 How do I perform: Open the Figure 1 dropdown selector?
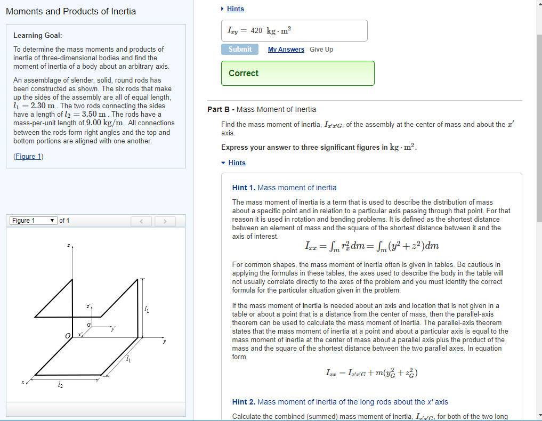33,221
